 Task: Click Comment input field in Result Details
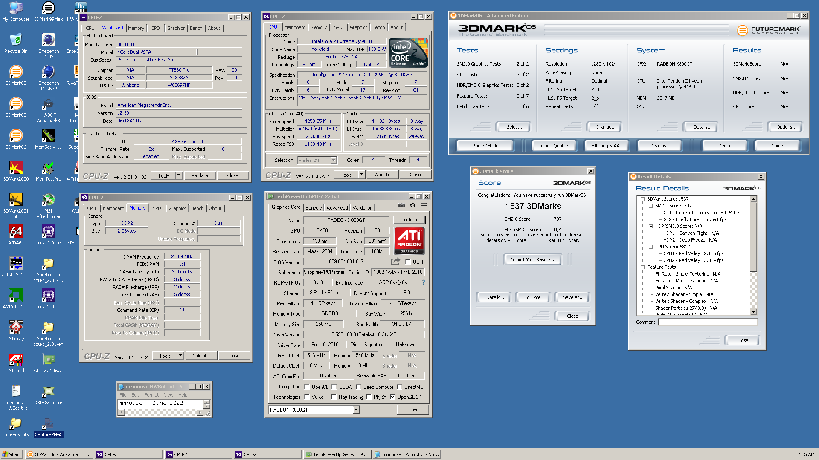(x=708, y=322)
